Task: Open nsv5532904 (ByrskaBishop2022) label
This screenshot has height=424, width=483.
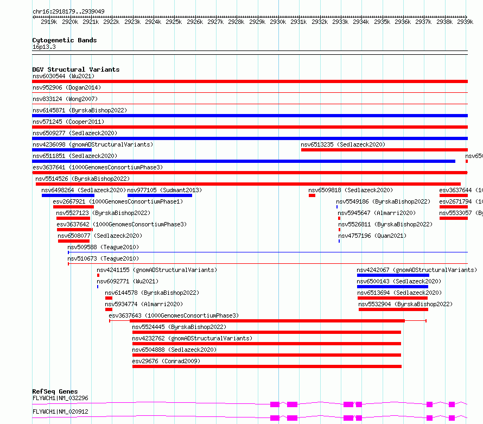Action: point(405,304)
